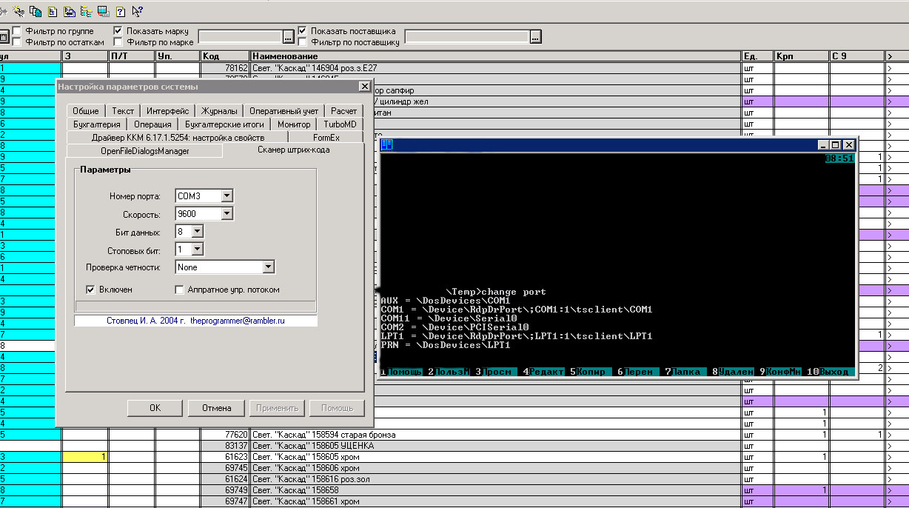Click the magic wand toolbar icon
Viewport: 909px width, 508px height.
[x=19, y=11]
